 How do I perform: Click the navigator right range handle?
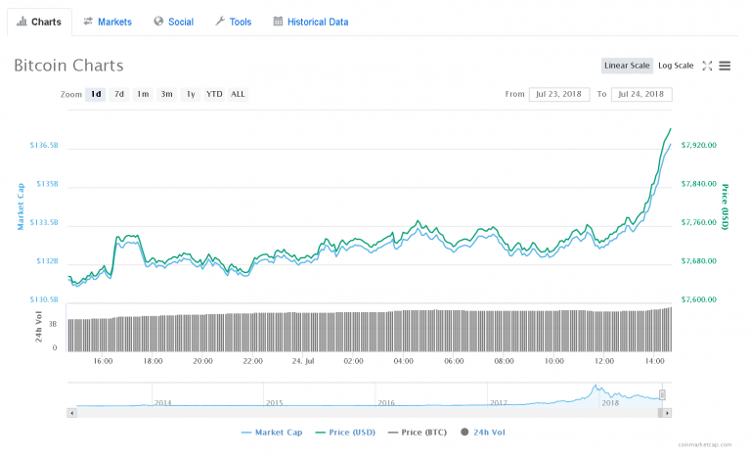pos(662,394)
